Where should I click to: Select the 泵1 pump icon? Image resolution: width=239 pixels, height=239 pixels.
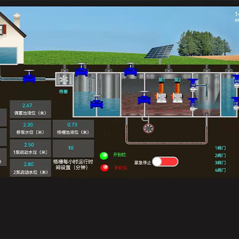(x=161, y=92)
